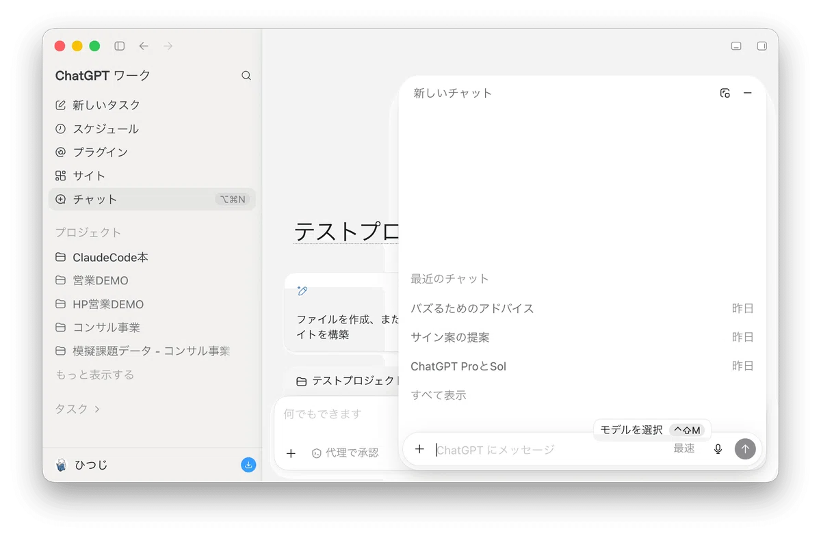Click the 最近のチャット label
This screenshot has width=821, height=538.
point(449,279)
